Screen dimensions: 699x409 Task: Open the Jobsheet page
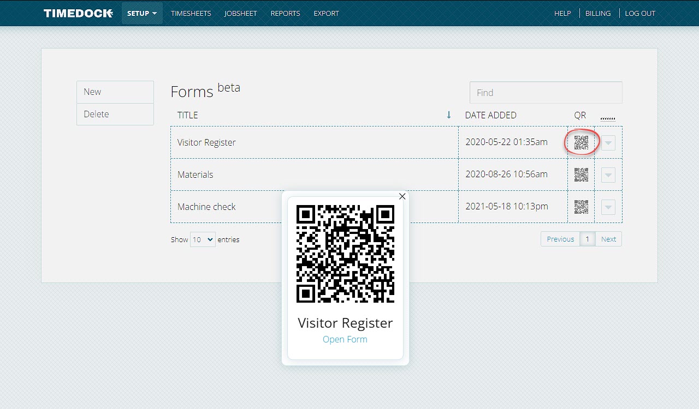(240, 13)
